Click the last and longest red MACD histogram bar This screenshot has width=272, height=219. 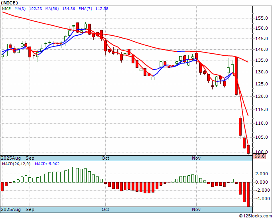coord(248,195)
